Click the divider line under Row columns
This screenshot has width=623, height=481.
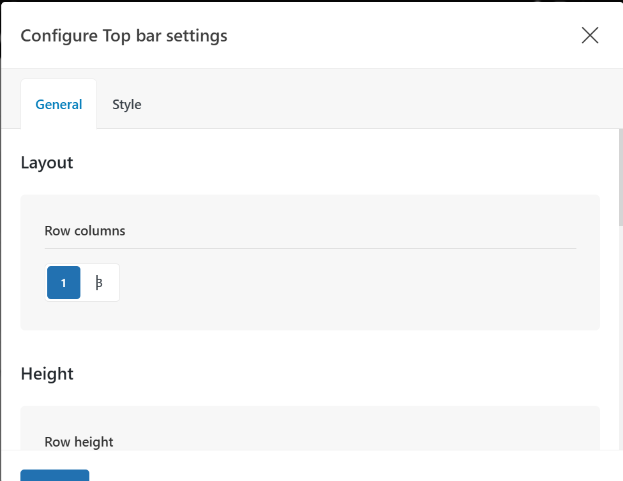click(310, 248)
